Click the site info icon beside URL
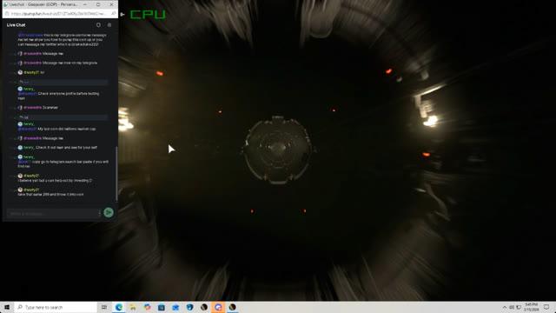 coord(7,14)
